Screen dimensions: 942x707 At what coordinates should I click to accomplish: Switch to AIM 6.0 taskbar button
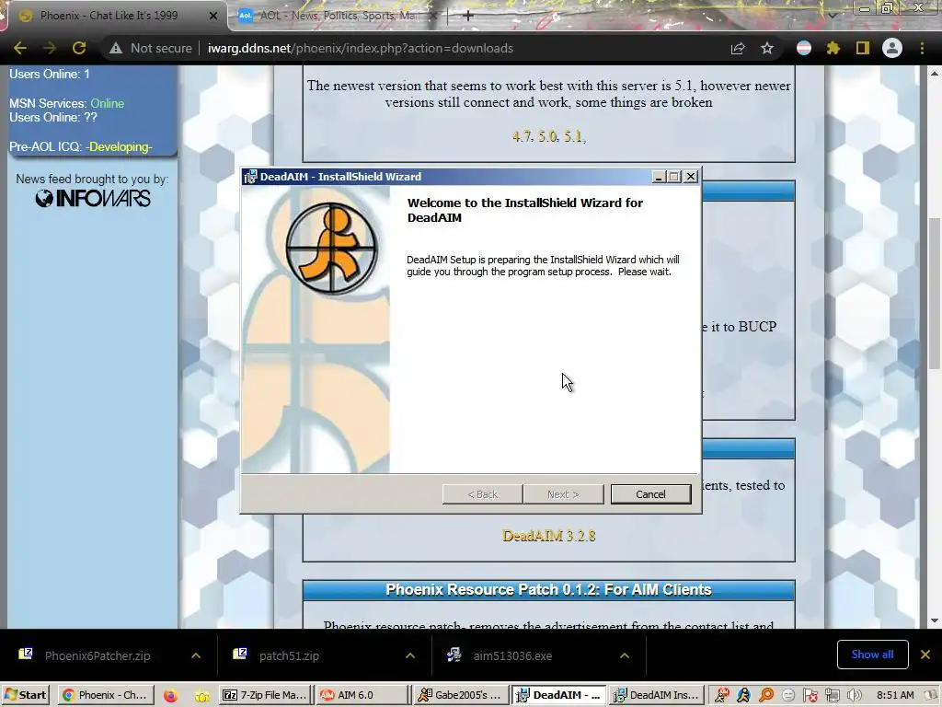pos(364,695)
